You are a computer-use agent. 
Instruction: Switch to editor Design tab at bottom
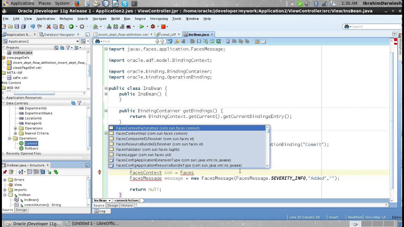point(113,205)
